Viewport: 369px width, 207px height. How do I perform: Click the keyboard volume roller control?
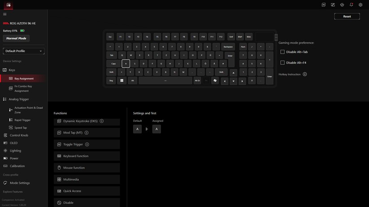276,37
